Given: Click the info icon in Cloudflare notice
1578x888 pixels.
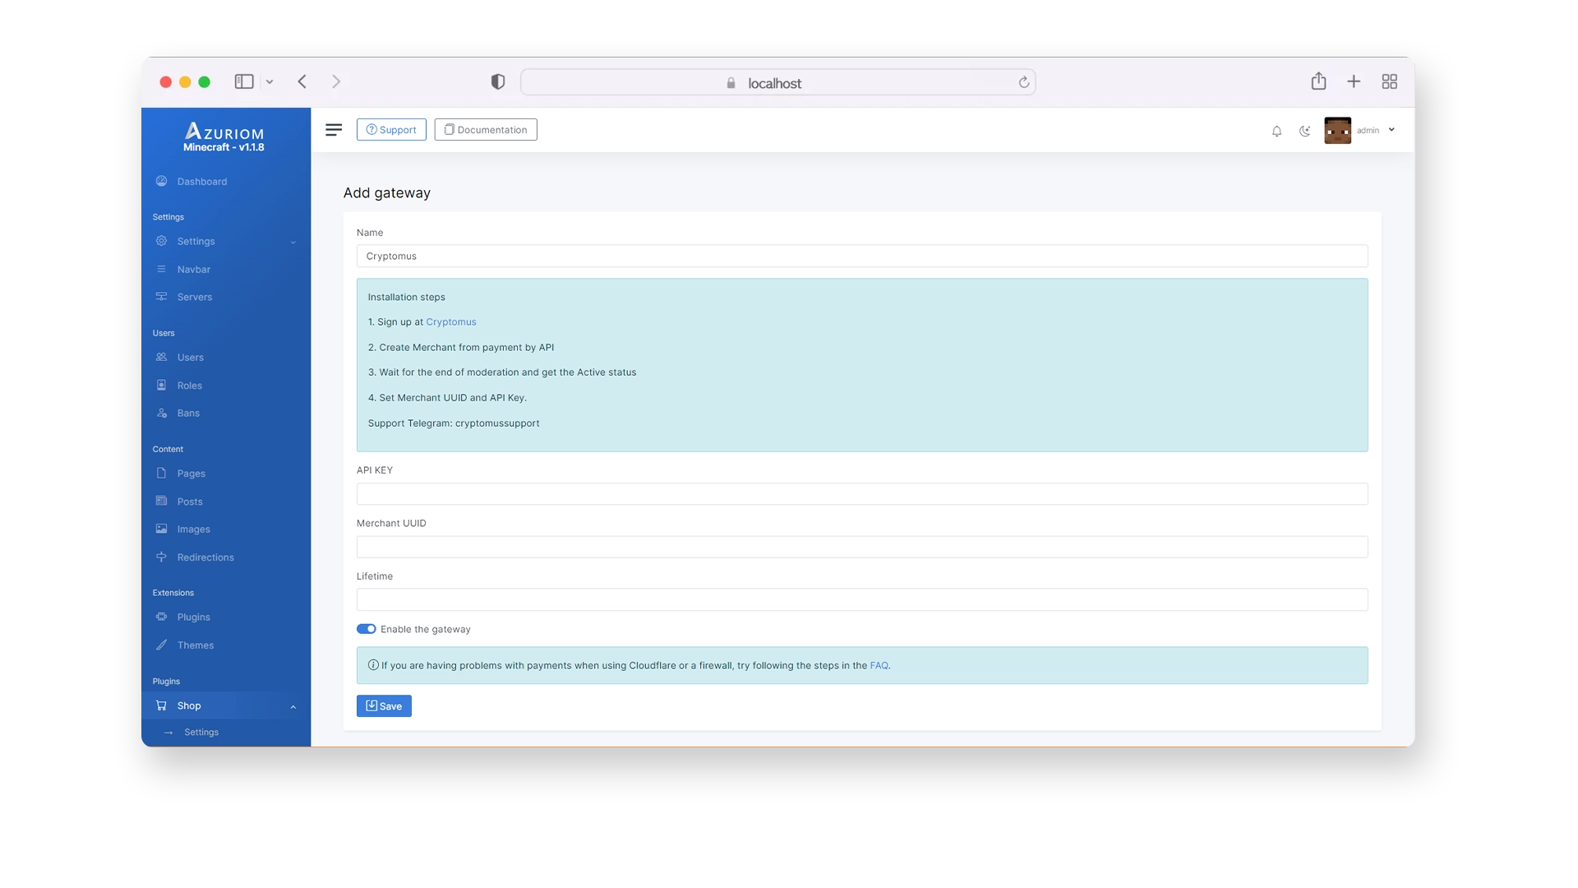Looking at the screenshot, I should tap(373, 665).
